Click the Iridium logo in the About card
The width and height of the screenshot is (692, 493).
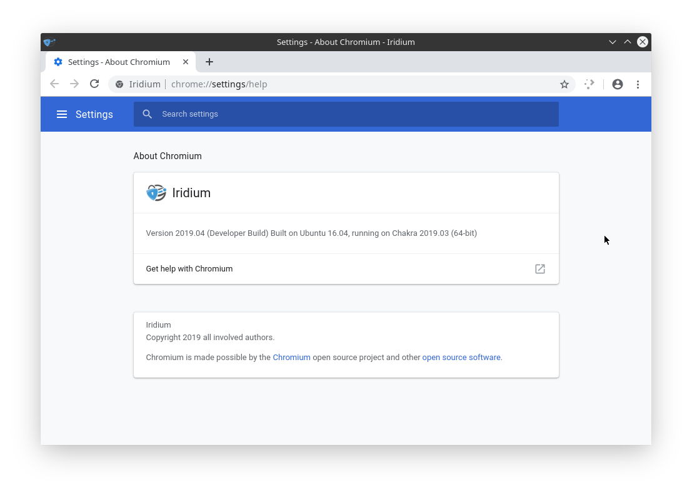[156, 193]
